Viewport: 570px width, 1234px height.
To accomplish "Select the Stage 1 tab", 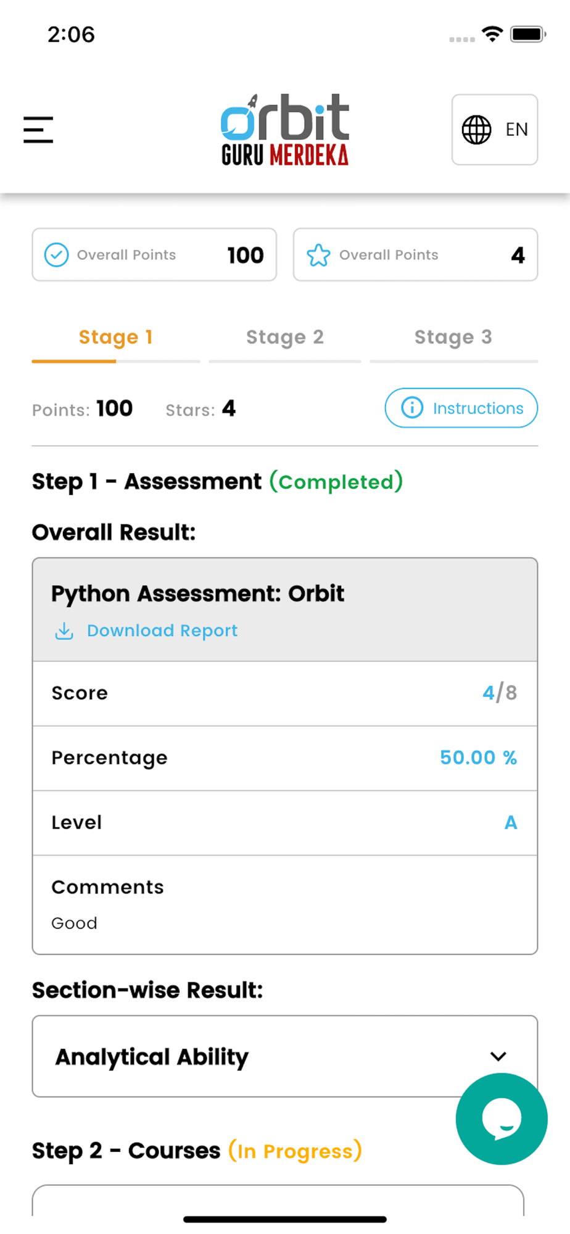I will point(115,337).
